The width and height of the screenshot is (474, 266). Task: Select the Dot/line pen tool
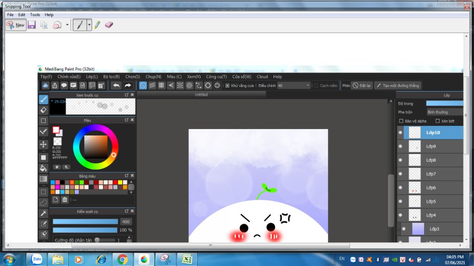tap(44, 131)
